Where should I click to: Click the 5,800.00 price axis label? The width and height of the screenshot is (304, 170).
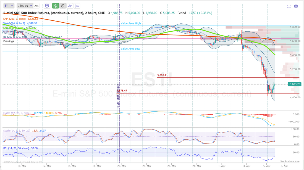(295, 27)
